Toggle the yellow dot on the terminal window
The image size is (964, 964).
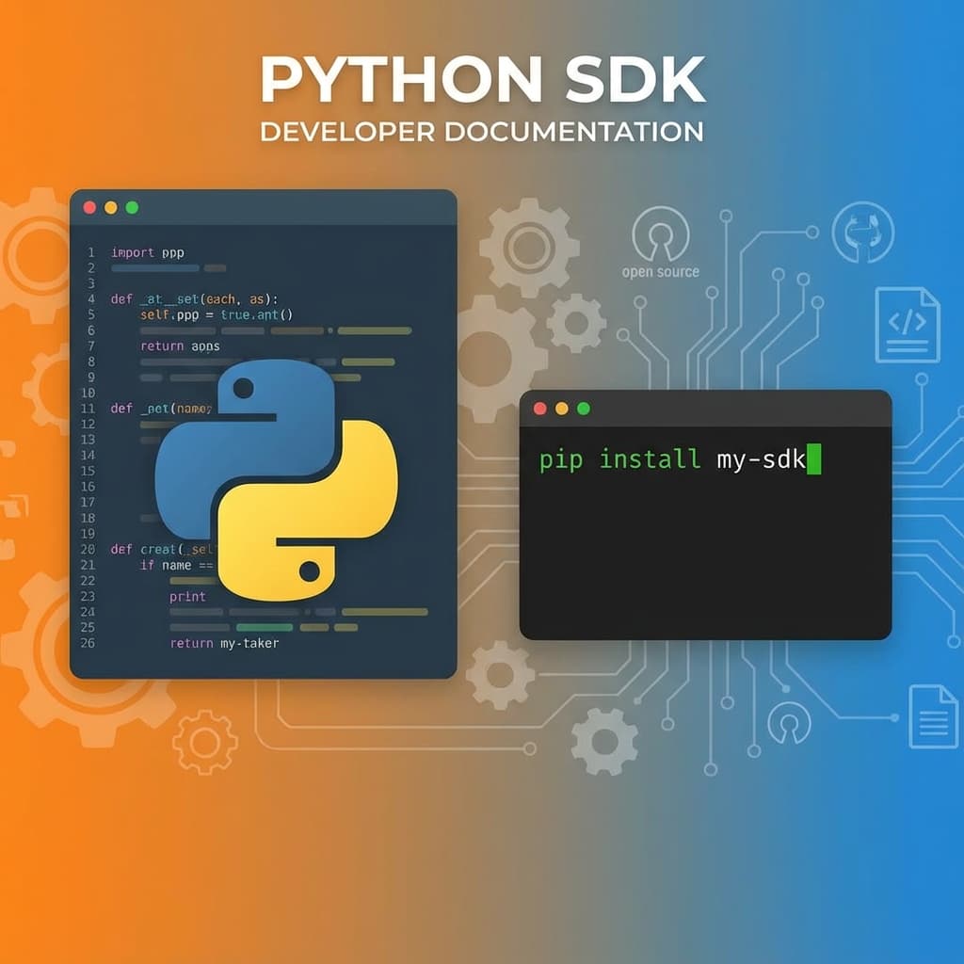point(561,410)
